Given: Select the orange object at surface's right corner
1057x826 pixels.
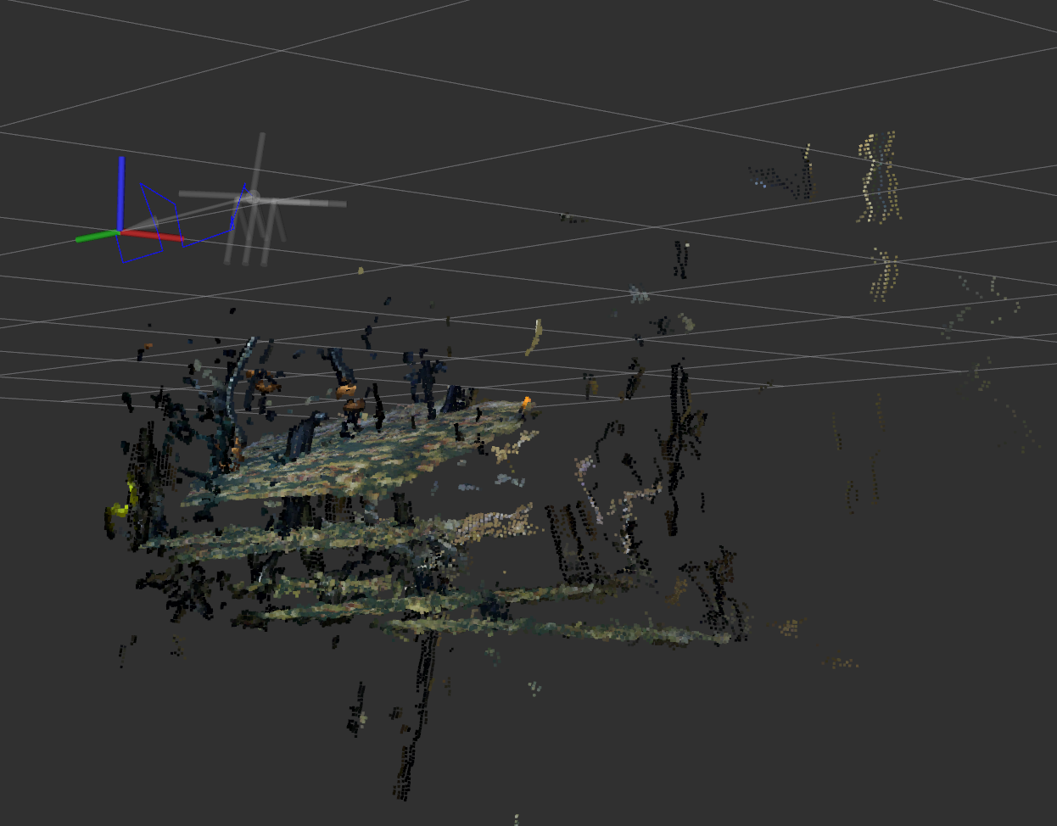Looking at the screenshot, I should pyautogui.click(x=527, y=400).
